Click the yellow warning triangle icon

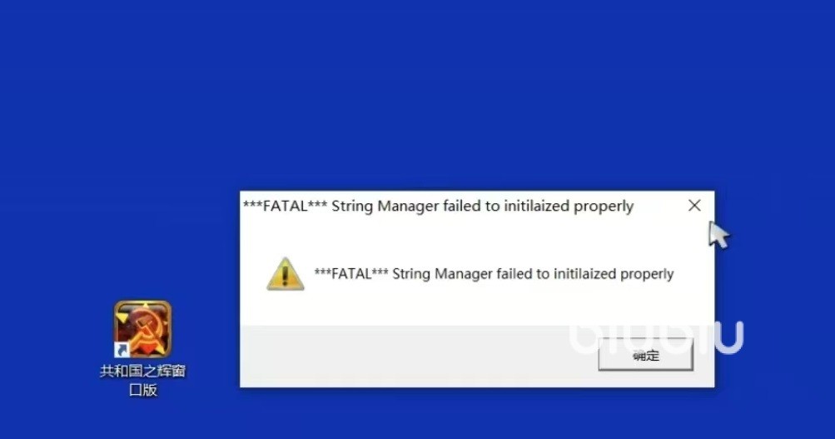285,273
